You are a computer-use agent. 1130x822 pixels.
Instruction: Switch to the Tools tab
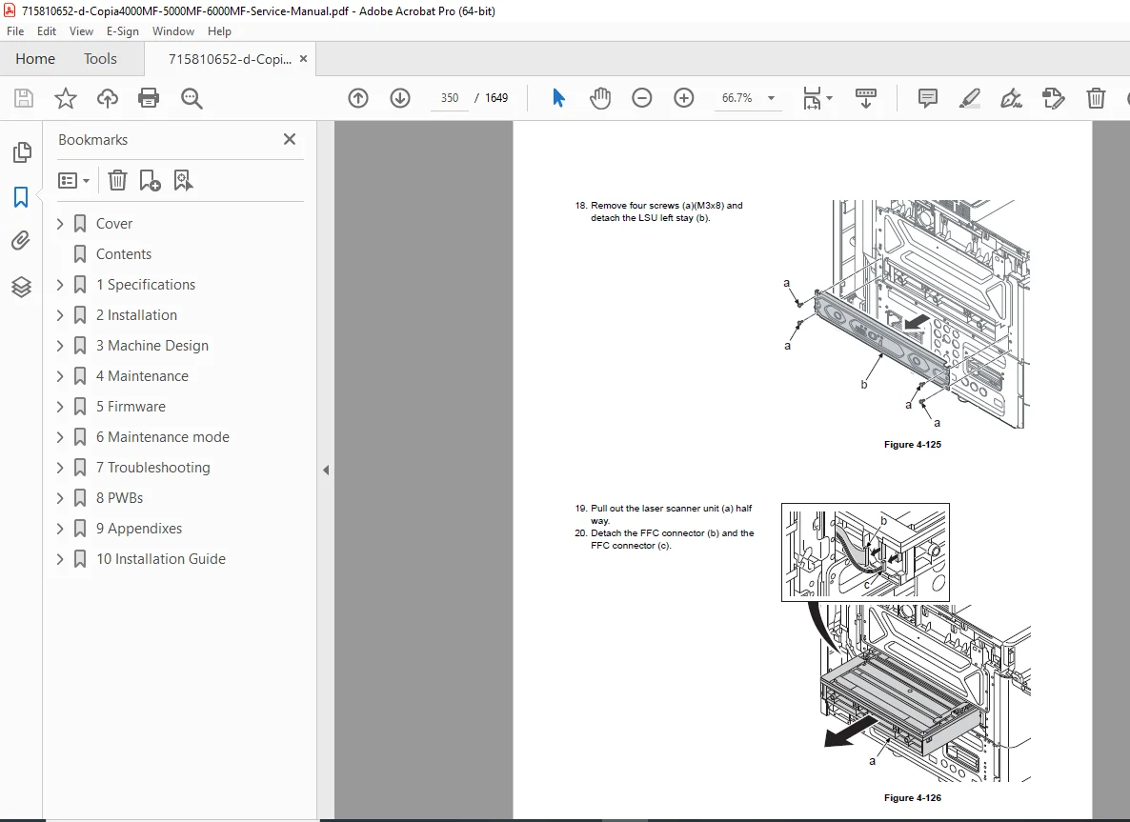tap(100, 59)
